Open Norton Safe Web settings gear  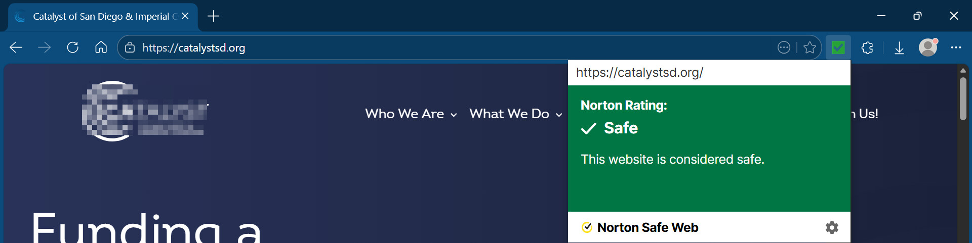tap(832, 227)
